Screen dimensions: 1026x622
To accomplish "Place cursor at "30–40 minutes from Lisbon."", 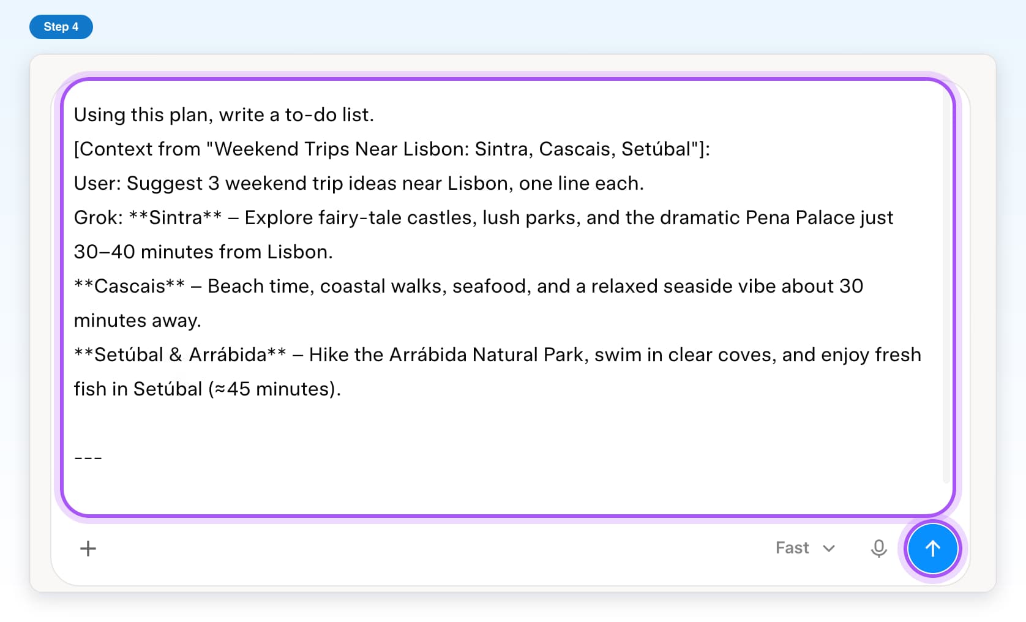I will pyautogui.click(x=203, y=252).
